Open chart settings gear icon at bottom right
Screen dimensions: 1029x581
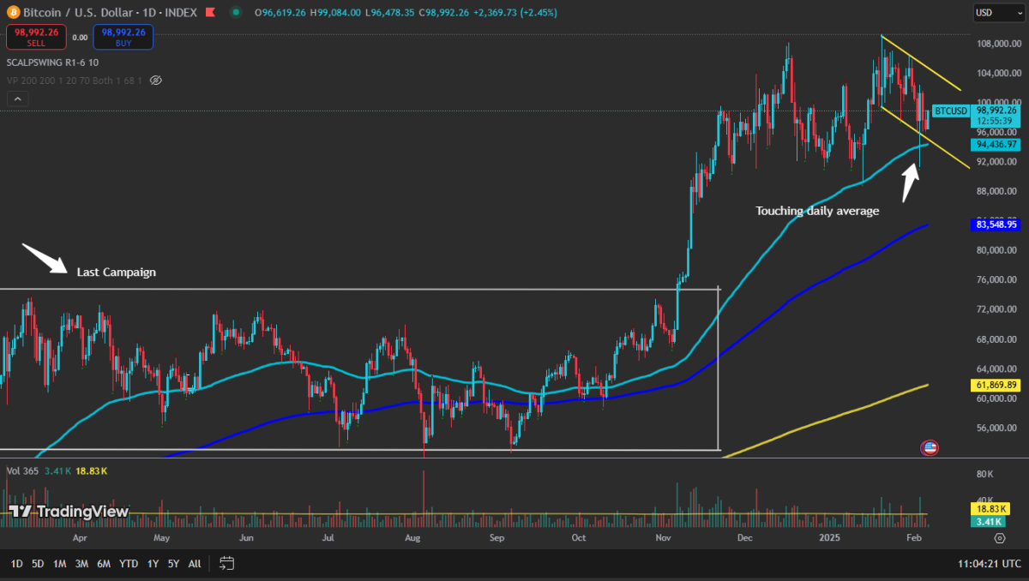tap(999, 538)
